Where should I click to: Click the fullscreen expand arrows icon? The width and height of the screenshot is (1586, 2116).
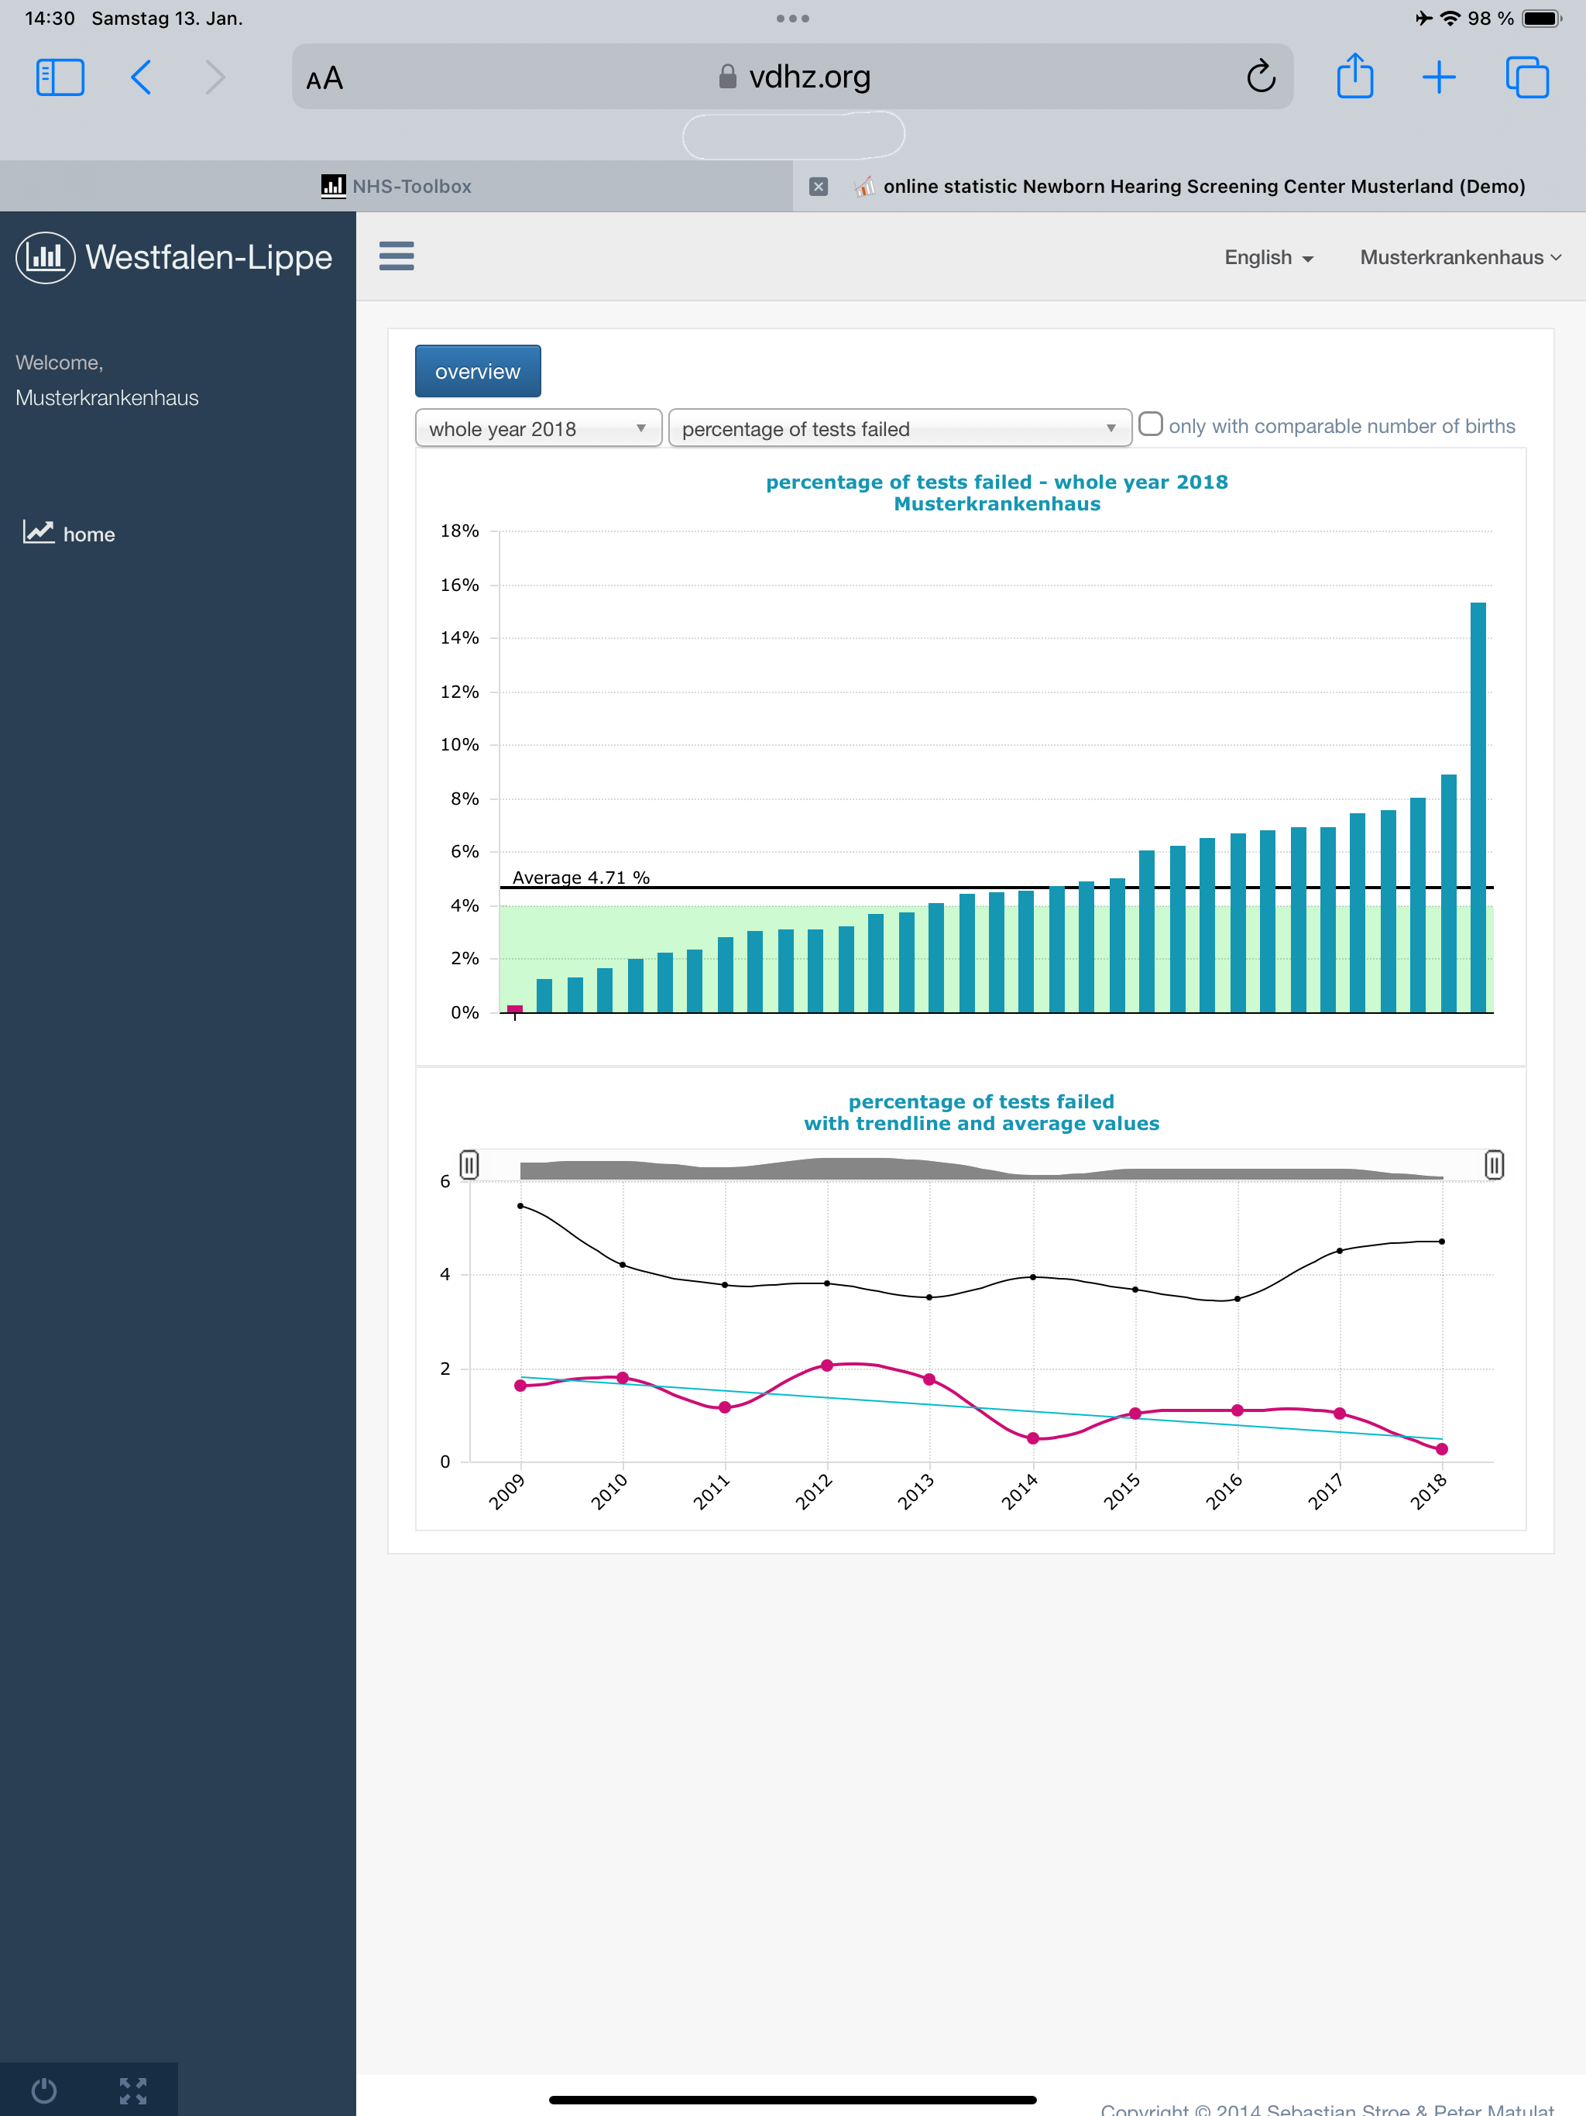point(133,2090)
